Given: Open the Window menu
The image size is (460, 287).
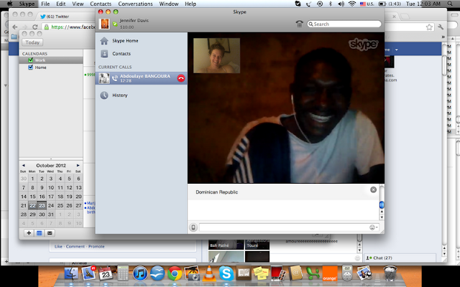Looking at the screenshot, I should pyautogui.click(x=169, y=4).
